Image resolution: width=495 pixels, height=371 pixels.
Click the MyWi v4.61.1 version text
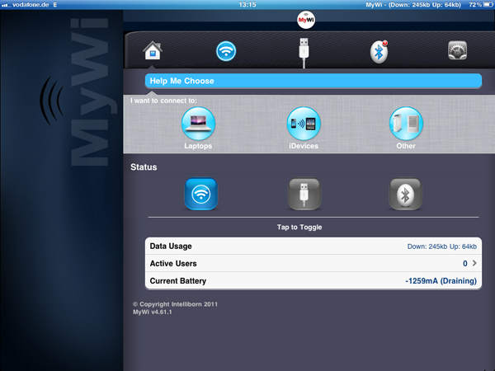click(153, 312)
